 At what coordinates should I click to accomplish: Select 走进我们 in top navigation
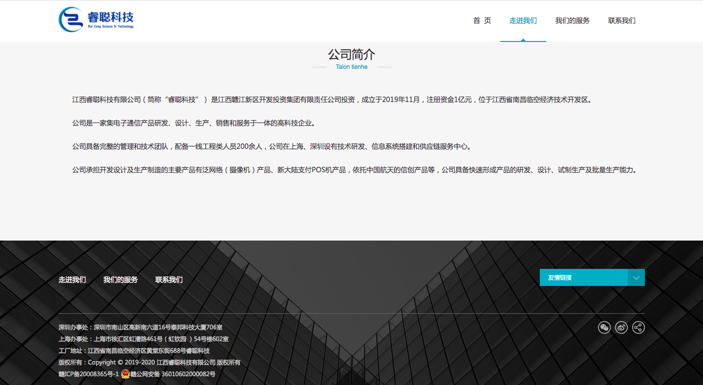tap(523, 20)
